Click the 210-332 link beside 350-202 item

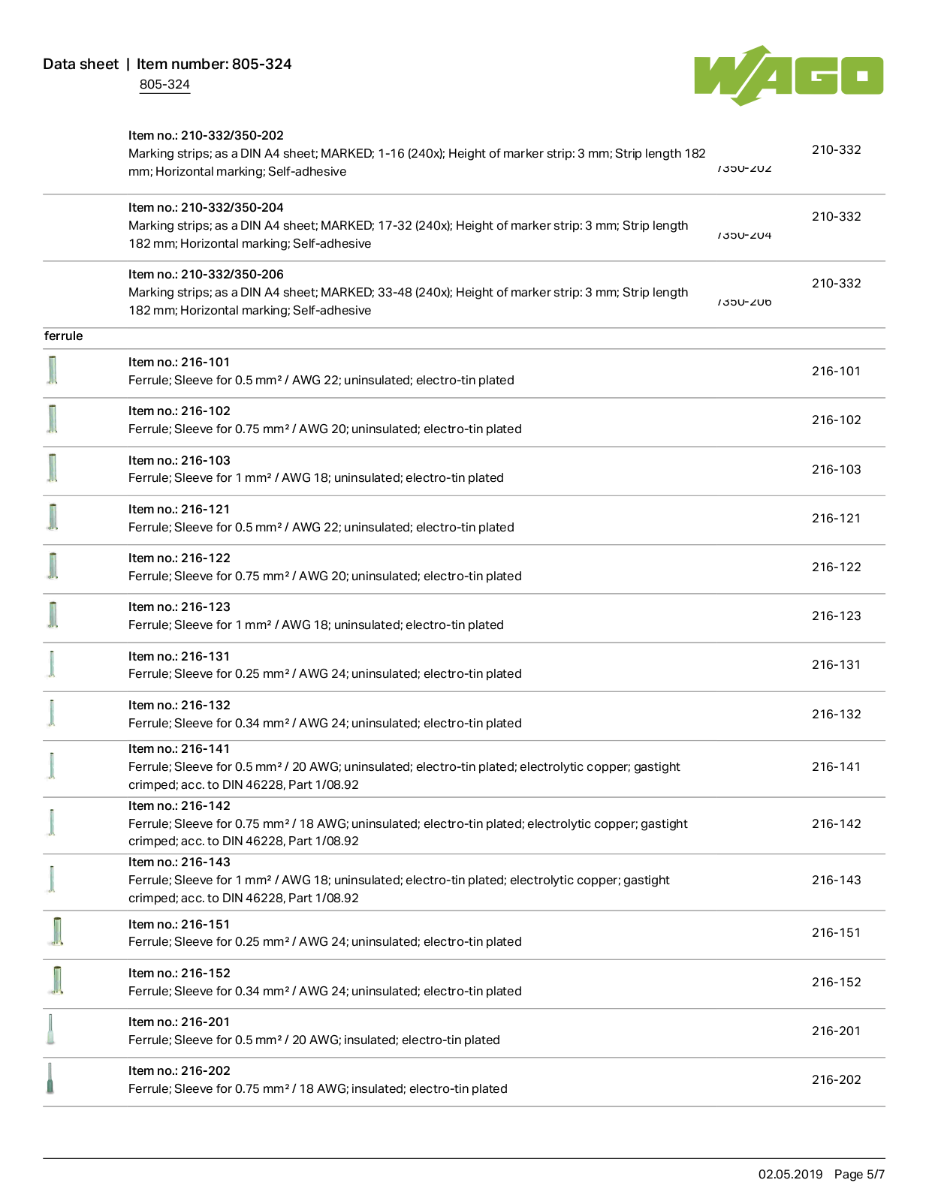[836, 149]
